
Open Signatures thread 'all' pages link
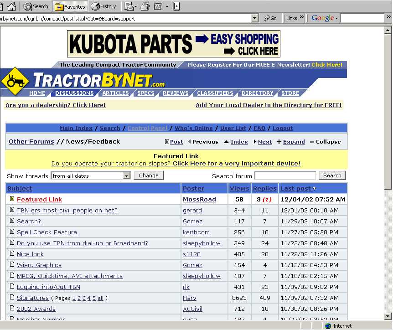[100, 298]
